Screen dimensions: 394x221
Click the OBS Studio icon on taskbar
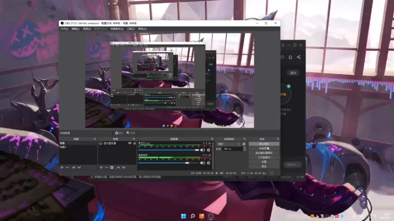click(x=211, y=216)
